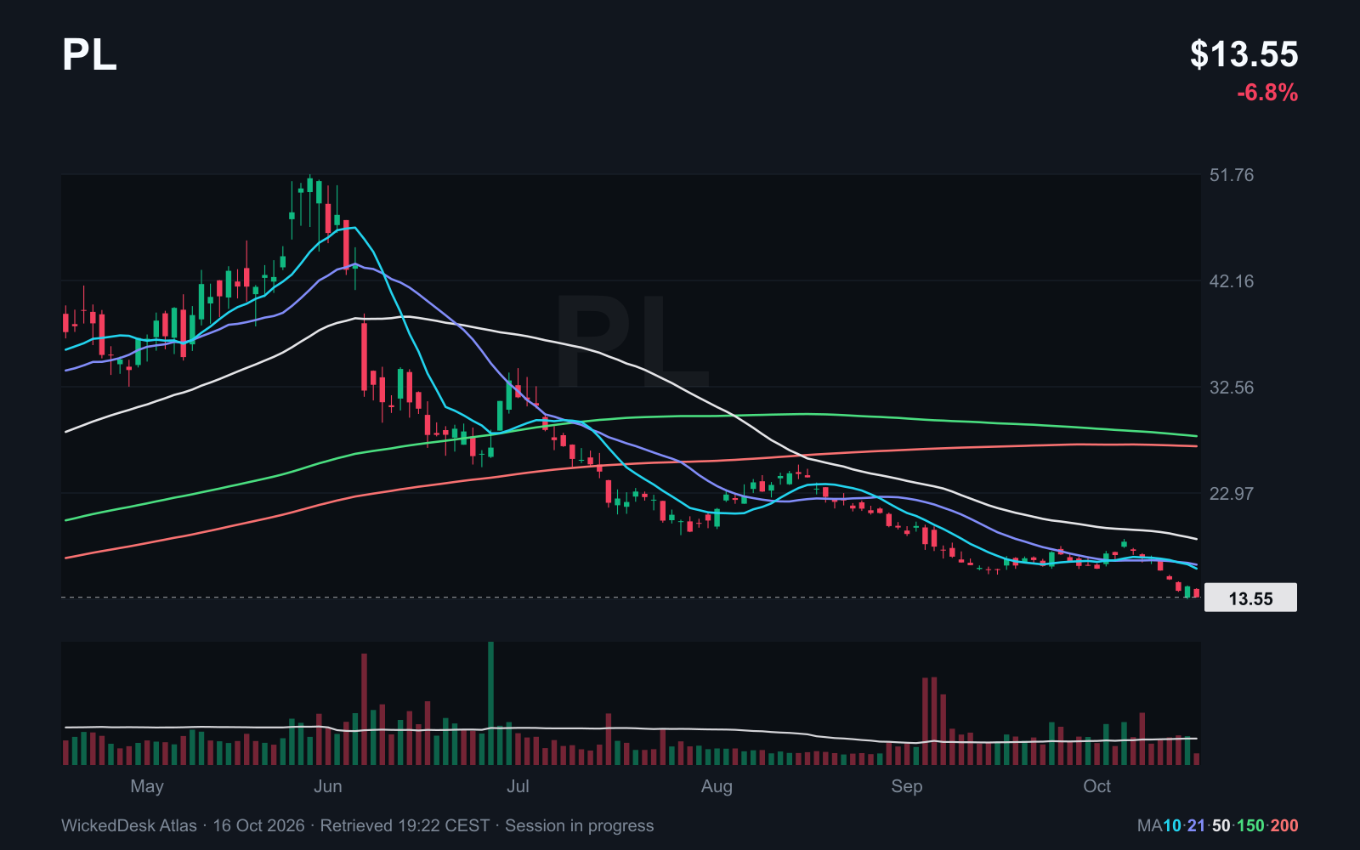Click the 22.97 price axis label

pos(1232,494)
